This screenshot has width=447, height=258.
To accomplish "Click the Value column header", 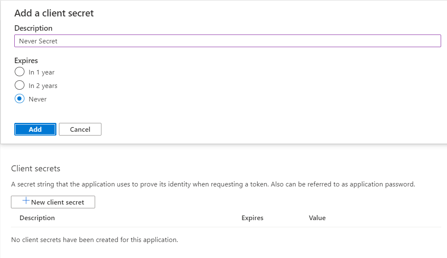I will 317,218.
